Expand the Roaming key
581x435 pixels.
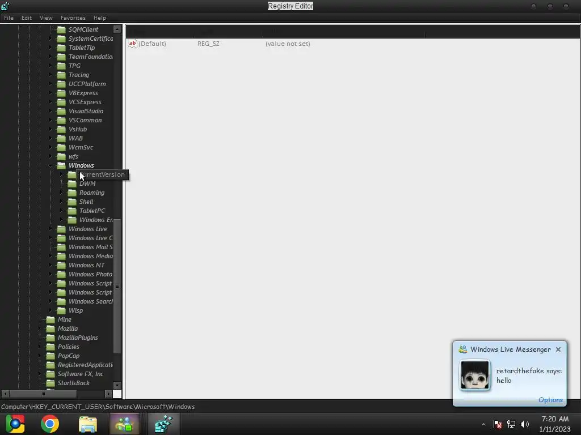[x=61, y=193]
